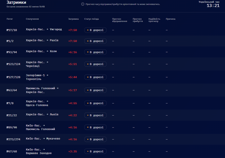Click the Причина column header
This screenshot has height=158, width=225.
tap(171, 19)
